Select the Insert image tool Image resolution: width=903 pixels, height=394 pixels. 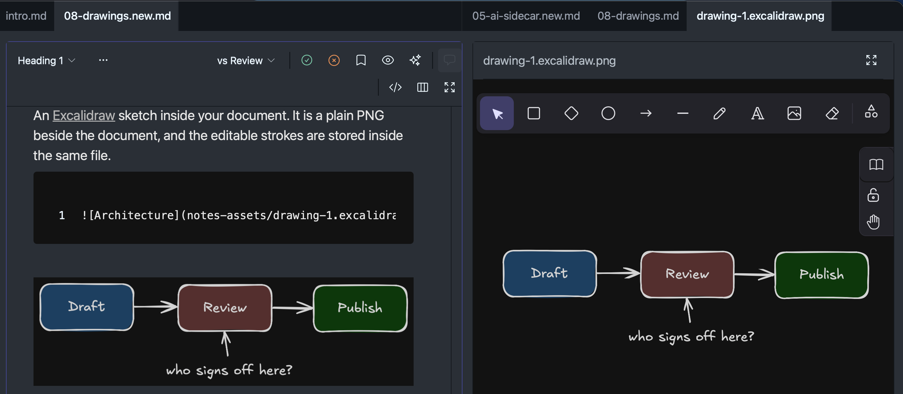click(794, 114)
